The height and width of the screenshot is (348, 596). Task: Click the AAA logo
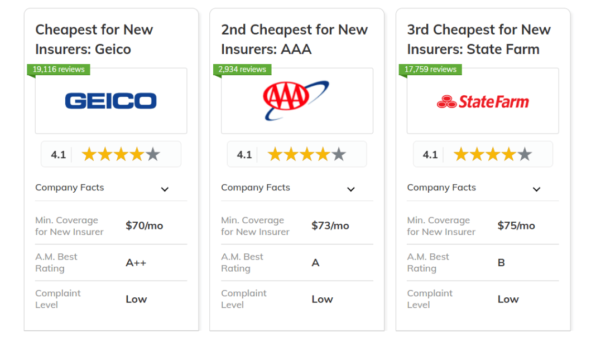(296, 100)
